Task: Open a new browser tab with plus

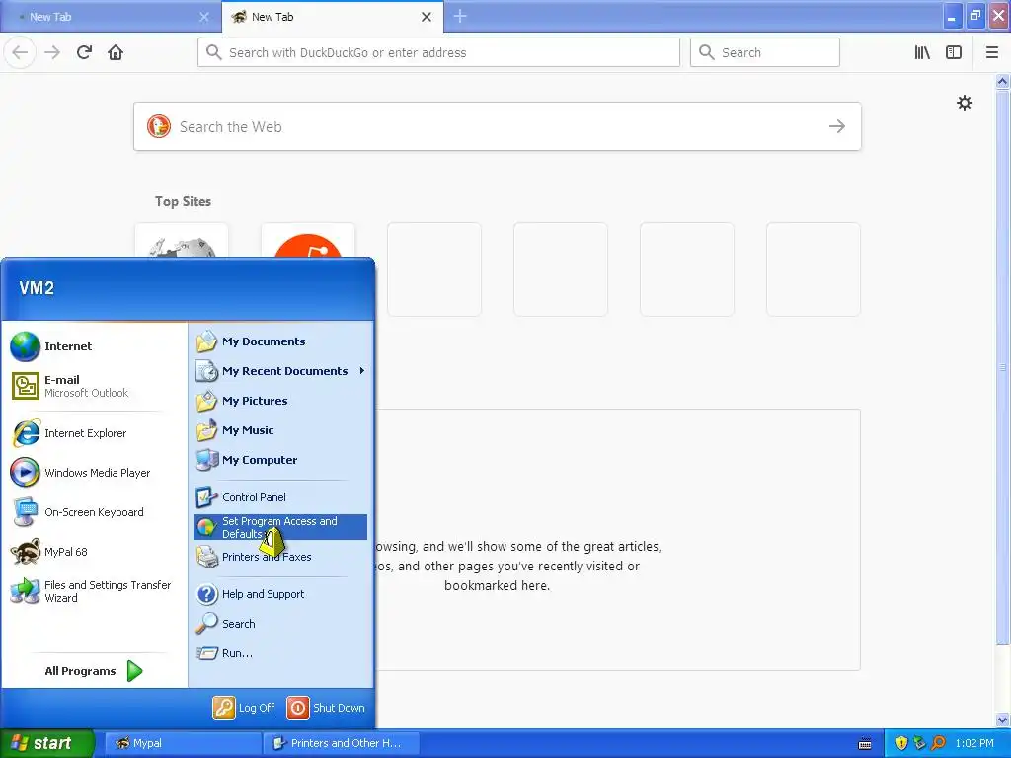Action: (460, 16)
